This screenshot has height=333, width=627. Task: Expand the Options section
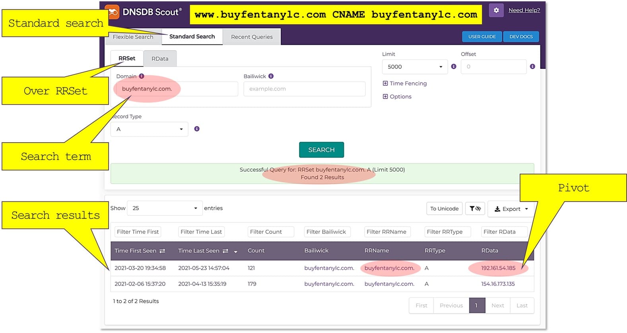[x=397, y=97]
